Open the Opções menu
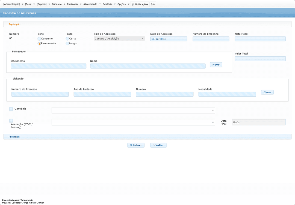295x205 pixels. [121, 4]
